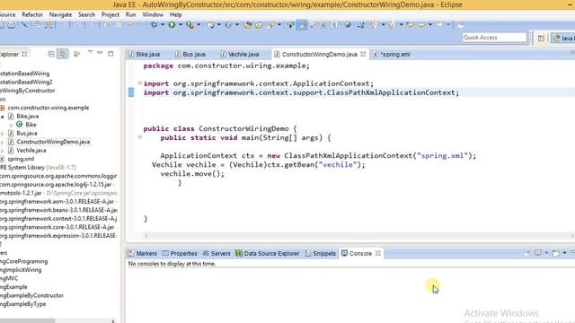
Task: Select the Java EE perspective button
Action: point(563,38)
